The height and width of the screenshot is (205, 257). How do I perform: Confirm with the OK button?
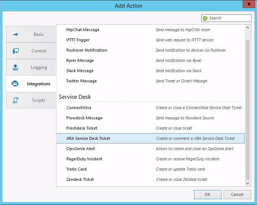coord(208,194)
